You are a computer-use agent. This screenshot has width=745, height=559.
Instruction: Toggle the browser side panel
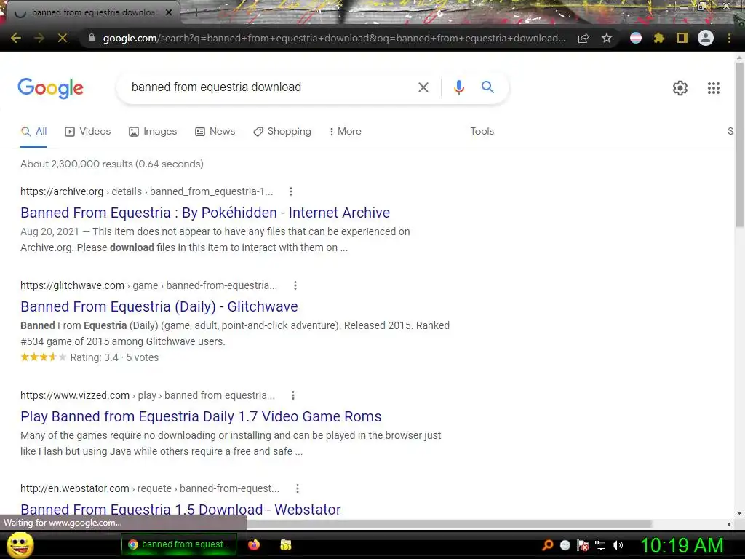coord(682,38)
